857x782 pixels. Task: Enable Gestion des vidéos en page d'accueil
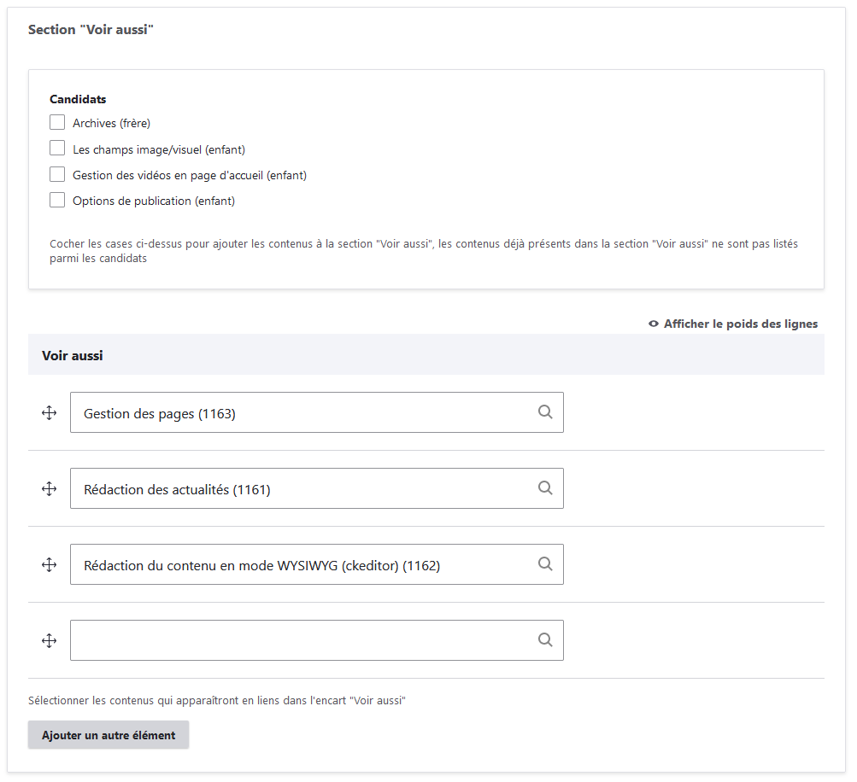57,175
